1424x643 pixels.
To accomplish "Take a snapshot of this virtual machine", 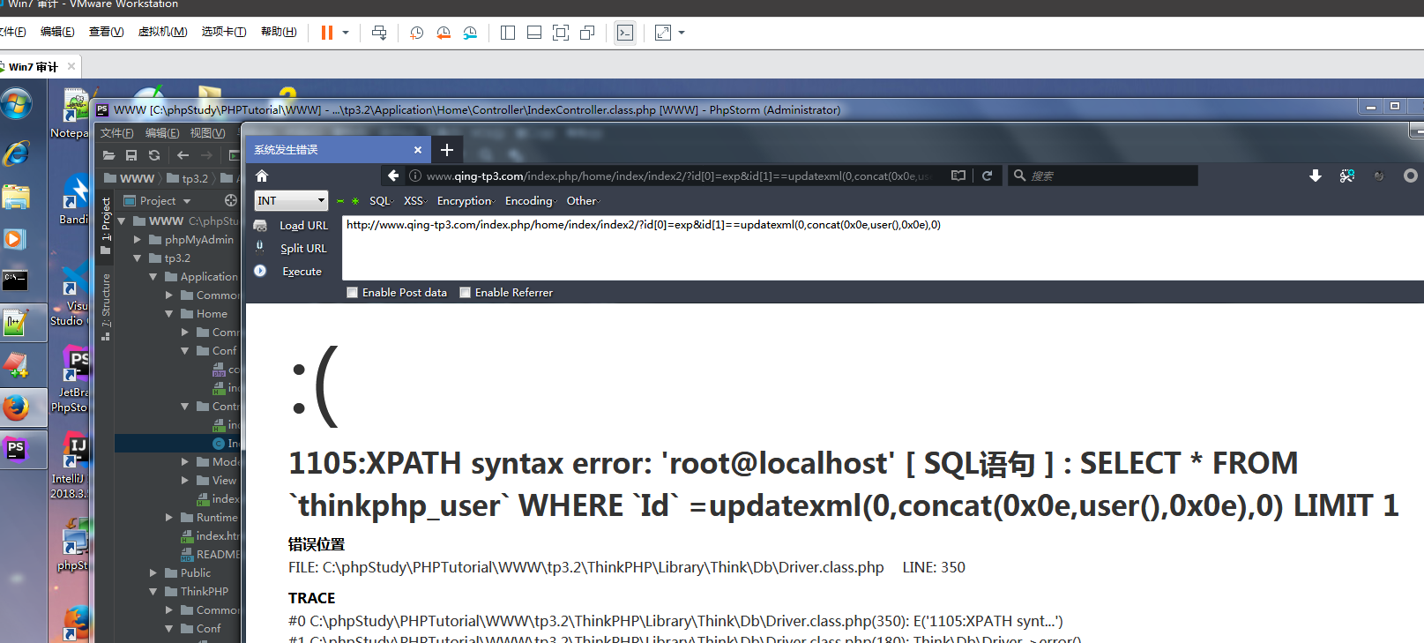I will coord(416,33).
